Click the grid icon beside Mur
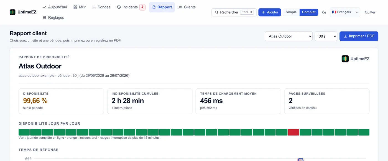Screen dimensions: 388x161 75,7
